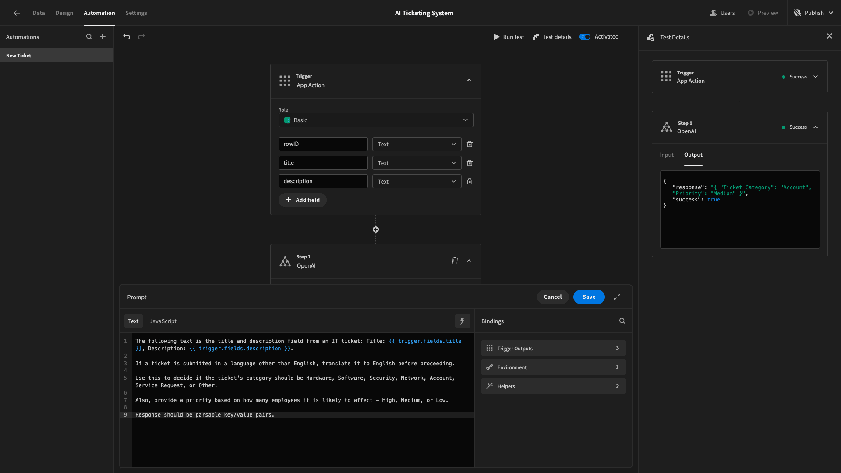
Task: Save the prompt
Action: pyautogui.click(x=589, y=297)
